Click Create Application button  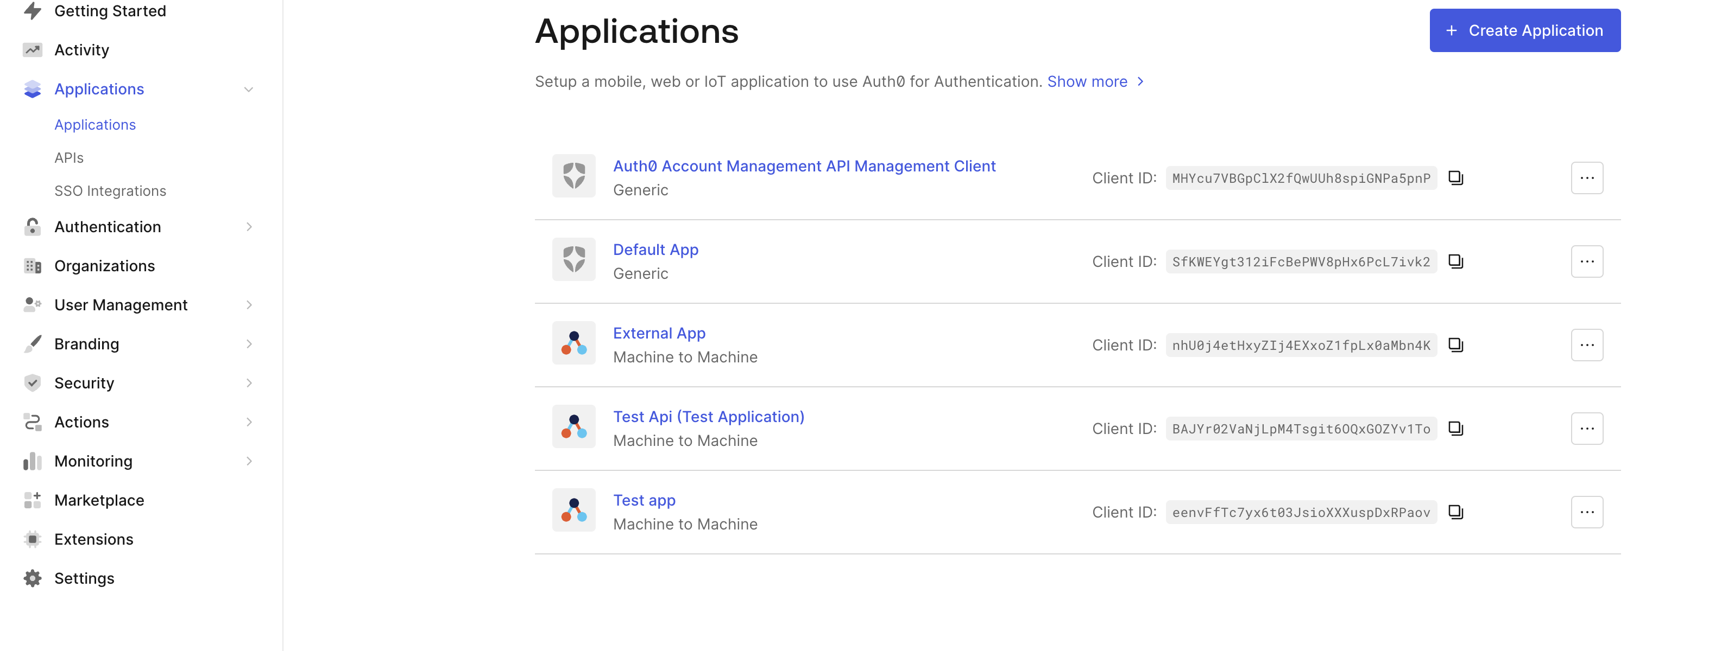(1524, 30)
